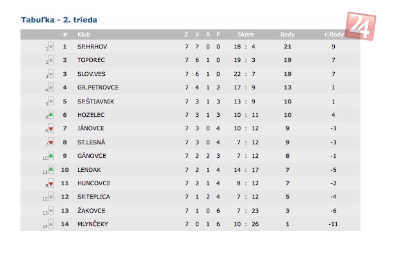
Task: Click green up arrow beside HOZELEC
Action: coord(51,114)
